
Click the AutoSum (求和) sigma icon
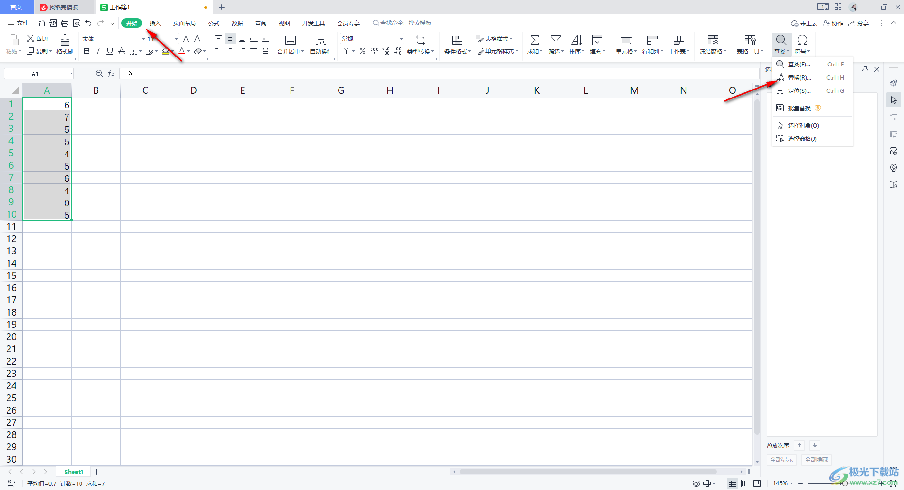(534, 40)
